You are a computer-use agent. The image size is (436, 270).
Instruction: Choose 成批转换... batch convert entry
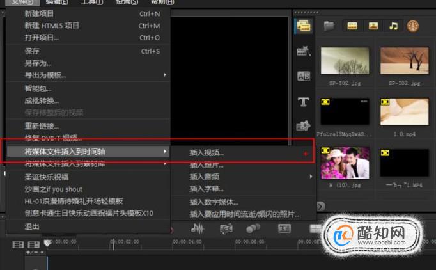88,100
